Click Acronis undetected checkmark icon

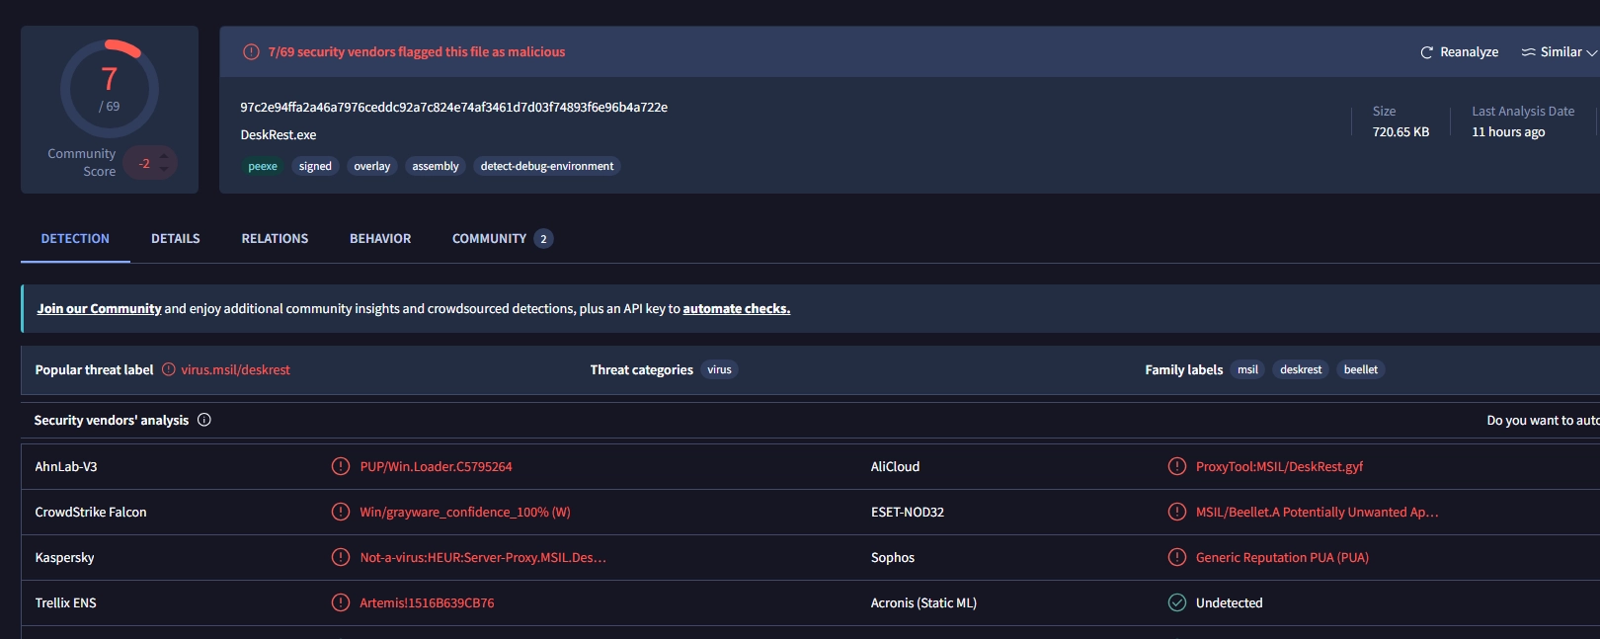(x=1177, y=602)
